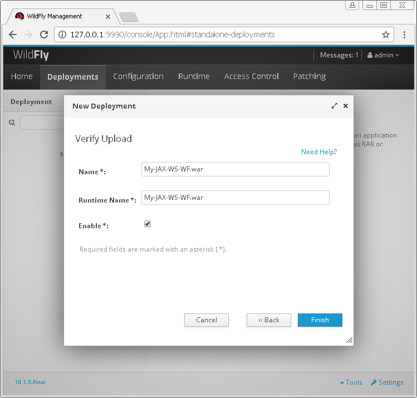Screen dimensions: 417x398
Task: Close the New Deployment dialog
Action: [346, 106]
